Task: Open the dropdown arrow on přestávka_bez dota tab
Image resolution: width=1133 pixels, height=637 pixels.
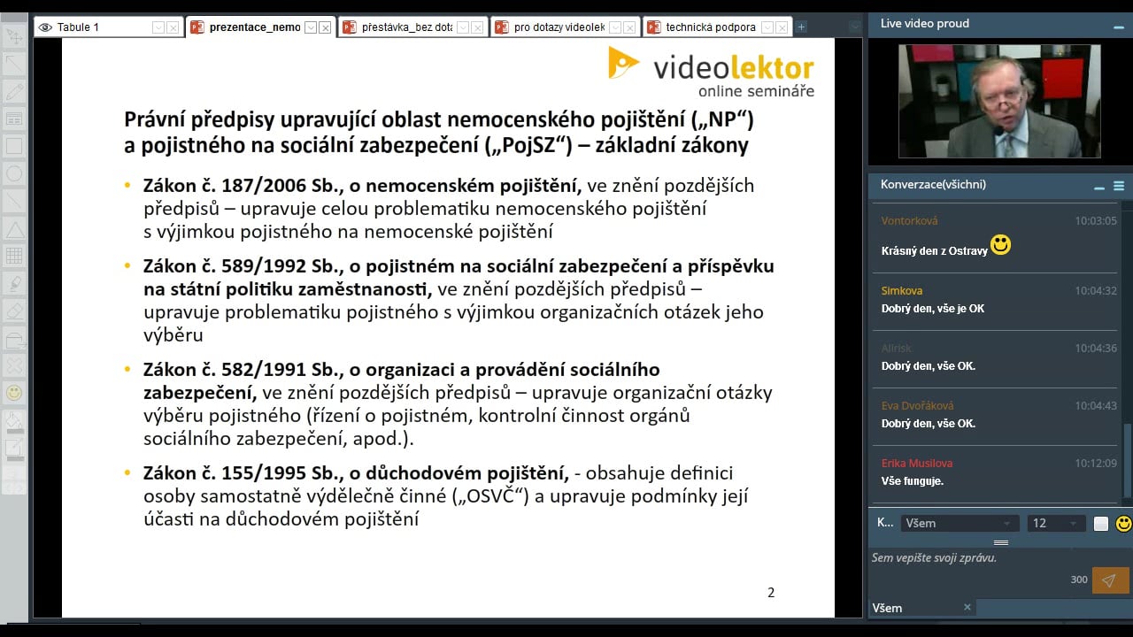Action: 463,27
